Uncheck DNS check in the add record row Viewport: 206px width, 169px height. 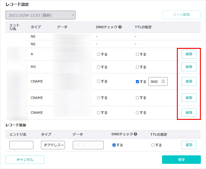coord(114,145)
